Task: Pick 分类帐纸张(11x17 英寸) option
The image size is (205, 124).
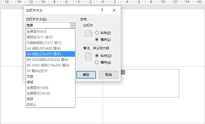Action: 50,43
